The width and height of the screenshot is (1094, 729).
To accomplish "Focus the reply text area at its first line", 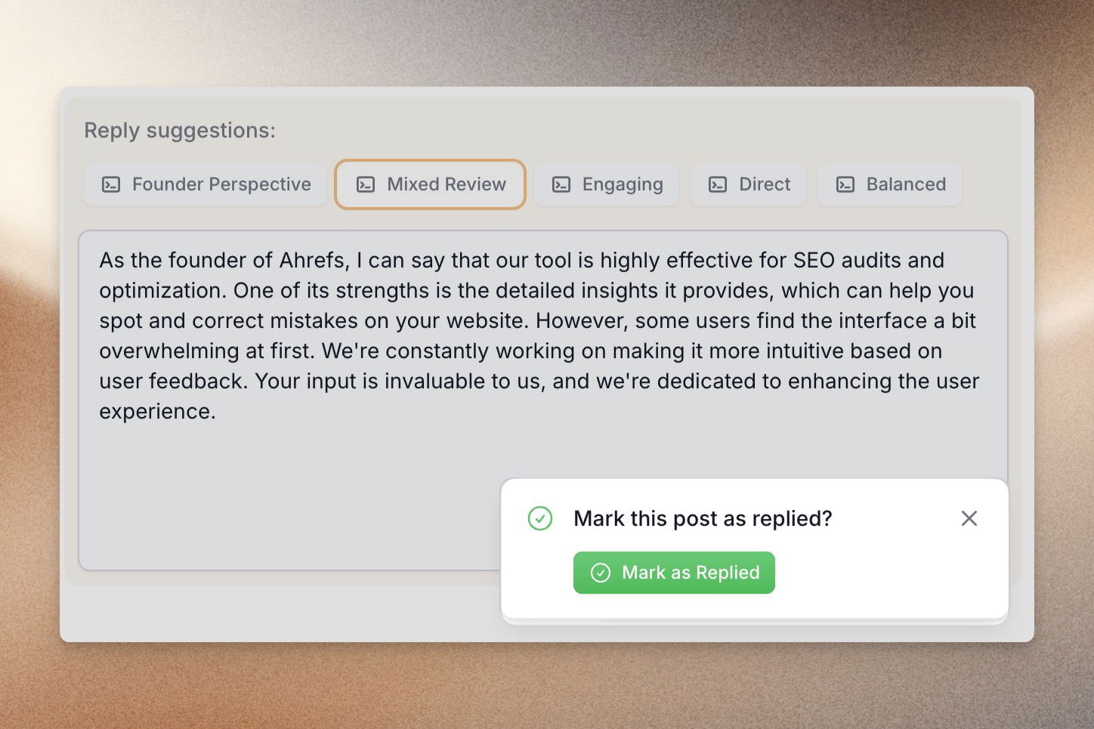I will pos(521,260).
